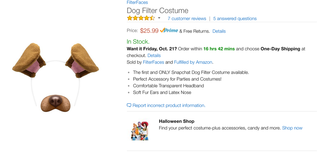Click the star rating icons
This screenshot has height=152, width=325.
point(141,18)
